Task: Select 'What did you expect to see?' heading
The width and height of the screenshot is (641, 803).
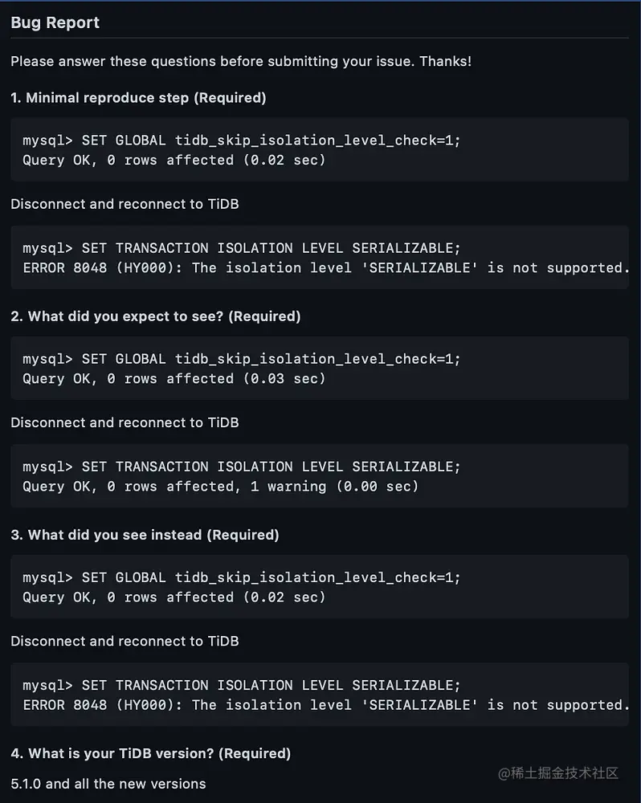Action: pyautogui.click(x=156, y=316)
